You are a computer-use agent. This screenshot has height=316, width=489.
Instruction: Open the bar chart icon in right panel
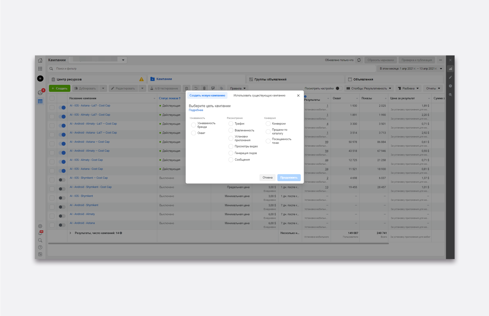tap(450, 69)
